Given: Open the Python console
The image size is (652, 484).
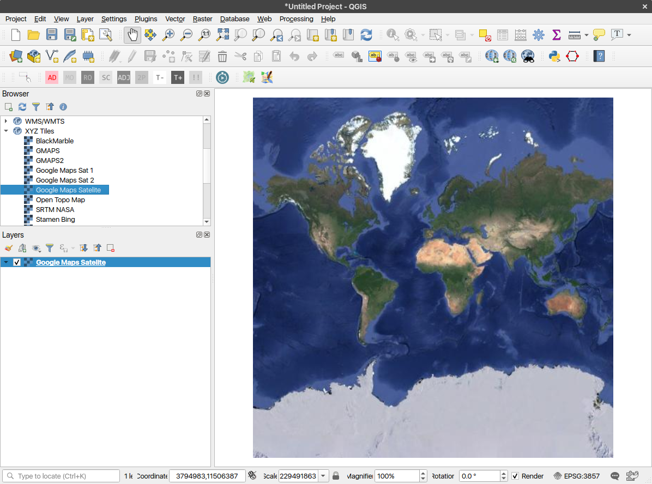Looking at the screenshot, I should click(x=554, y=56).
